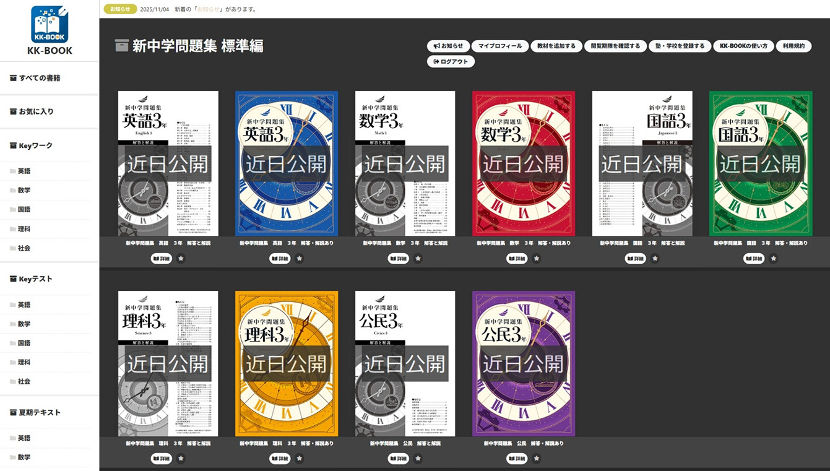Open 詳細 for green 国語 3年 book
830x471 pixels.
(x=754, y=259)
